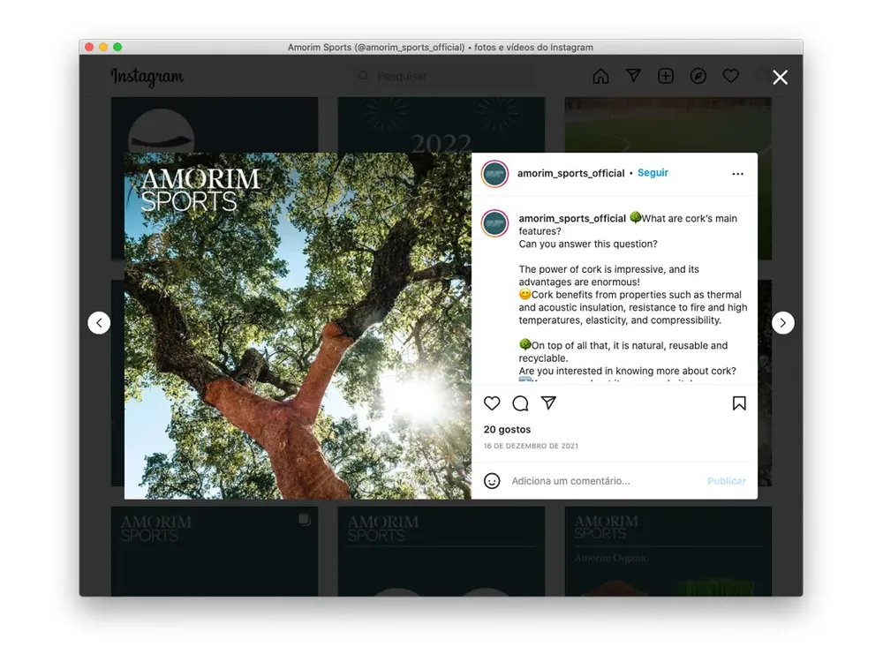The height and width of the screenshot is (662, 883).
Task: Open Explore with compass icon
Action: tap(698, 76)
